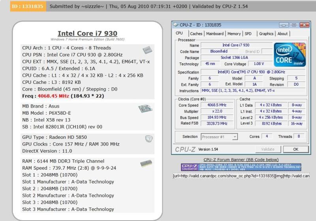
Task: Close the CPU-Z window
Action: 304,25
